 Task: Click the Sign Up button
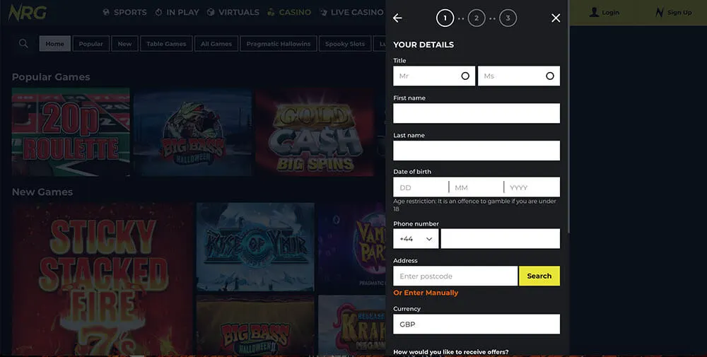click(x=673, y=12)
